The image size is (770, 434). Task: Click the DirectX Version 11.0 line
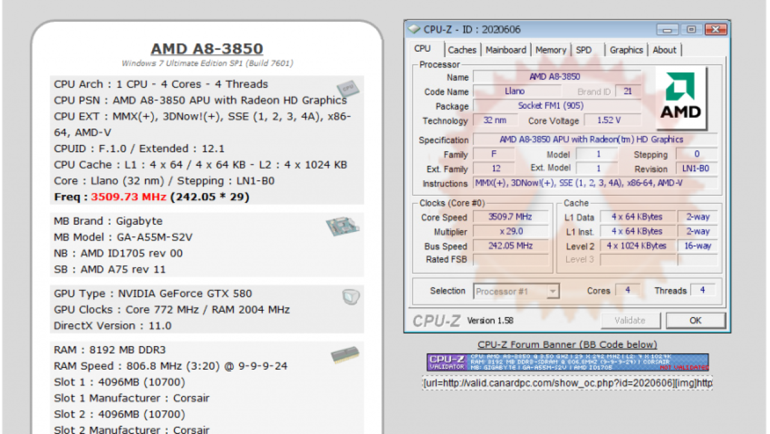[x=112, y=326]
